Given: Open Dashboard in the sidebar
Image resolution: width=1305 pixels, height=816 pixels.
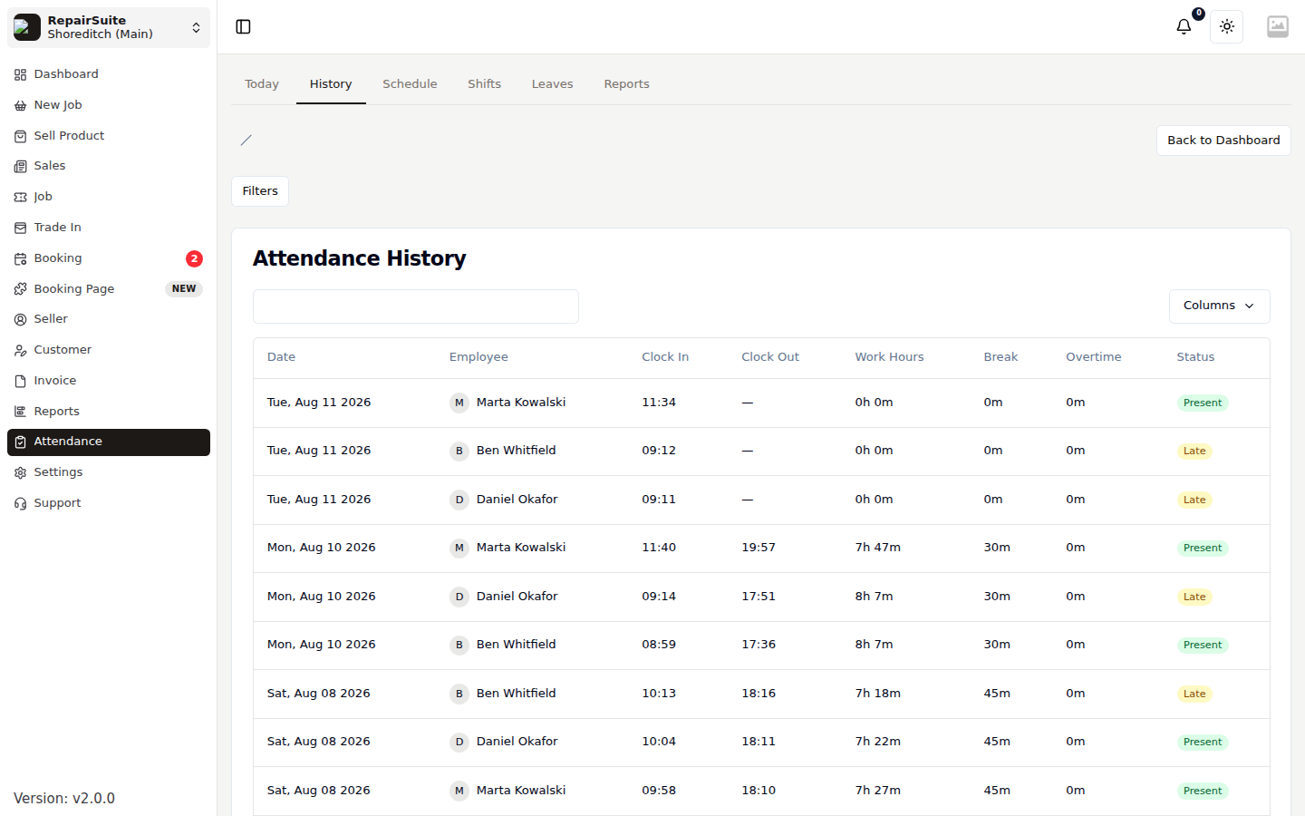Looking at the screenshot, I should [109, 74].
